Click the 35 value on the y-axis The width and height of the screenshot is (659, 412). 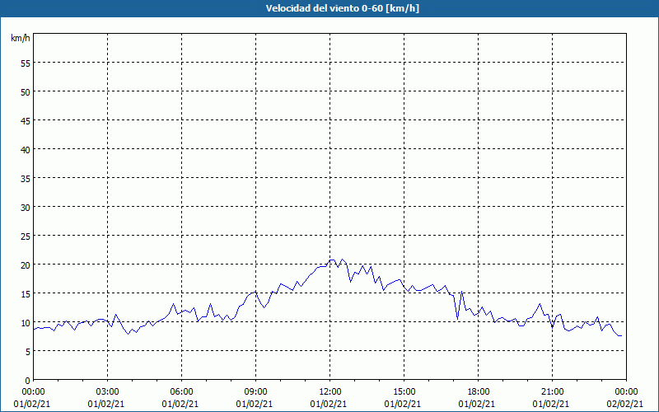(26, 179)
